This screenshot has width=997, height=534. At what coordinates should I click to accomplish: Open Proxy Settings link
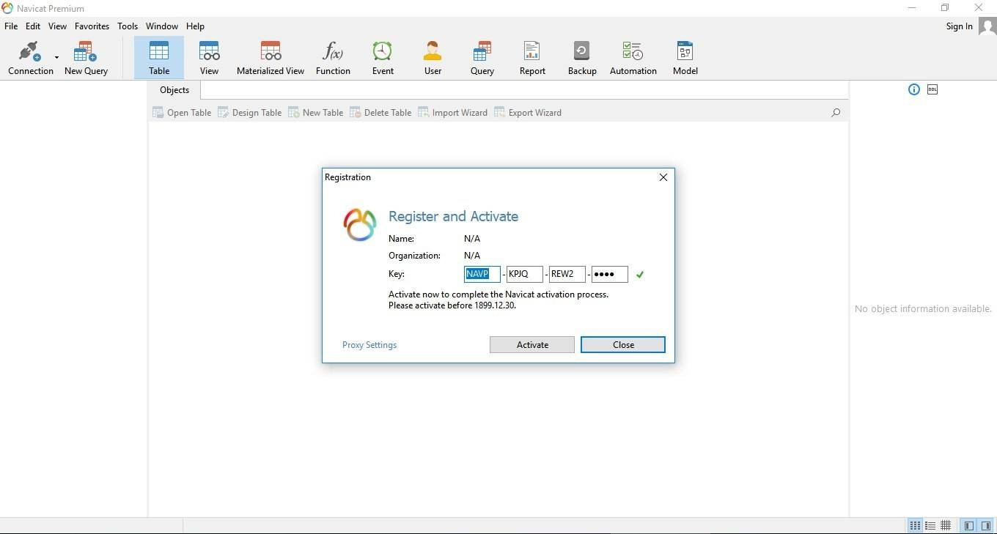click(x=369, y=345)
